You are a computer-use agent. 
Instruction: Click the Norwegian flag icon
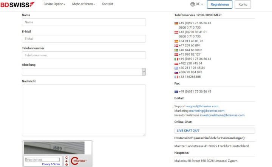tap(176, 46)
